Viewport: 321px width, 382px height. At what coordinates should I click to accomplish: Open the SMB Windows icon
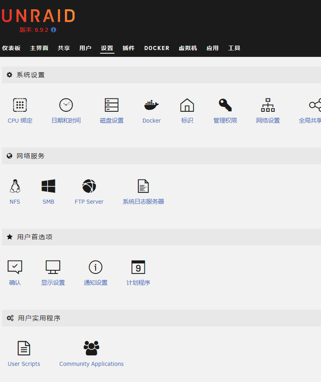click(48, 186)
